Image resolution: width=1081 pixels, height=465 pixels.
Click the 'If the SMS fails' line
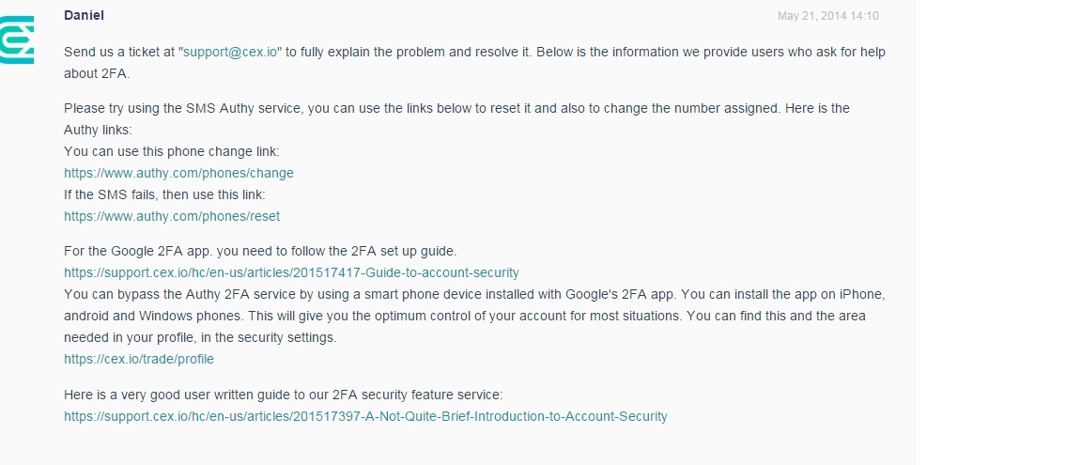point(164,194)
